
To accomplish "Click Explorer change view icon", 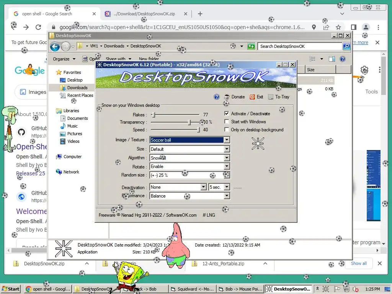I will tap(312, 59).
